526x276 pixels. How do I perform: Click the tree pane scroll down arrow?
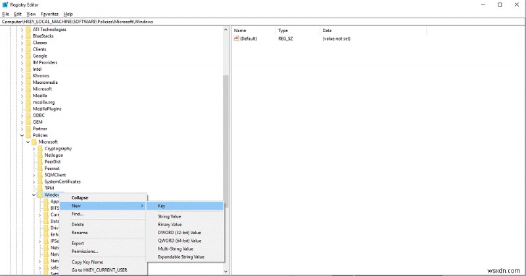click(226, 271)
